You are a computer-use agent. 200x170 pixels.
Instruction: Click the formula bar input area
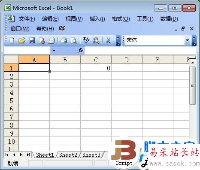click(140, 50)
